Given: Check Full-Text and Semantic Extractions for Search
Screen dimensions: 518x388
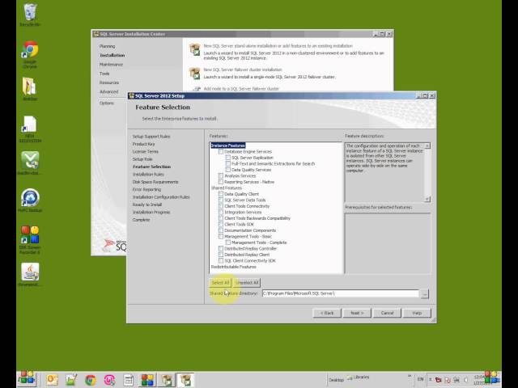Looking at the screenshot, I should (x=228, y=163).
